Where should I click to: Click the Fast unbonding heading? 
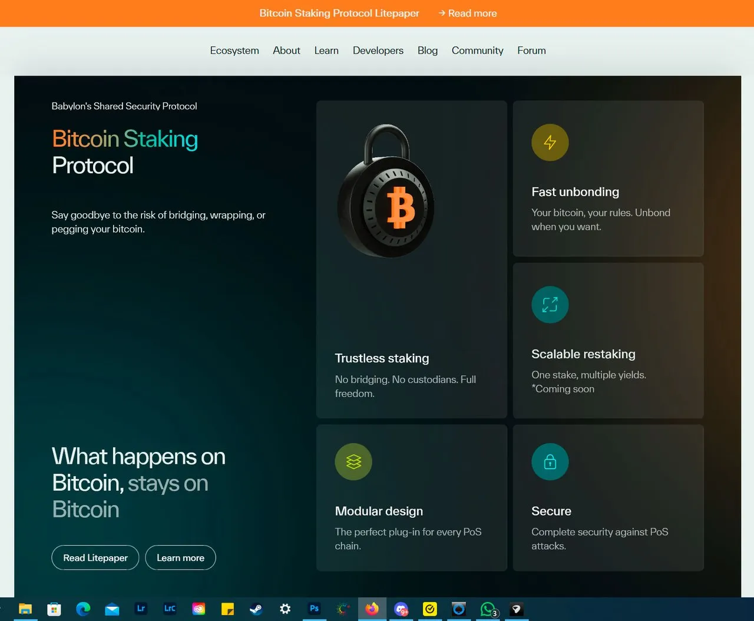pyautogui.click(x=575, y=191)
